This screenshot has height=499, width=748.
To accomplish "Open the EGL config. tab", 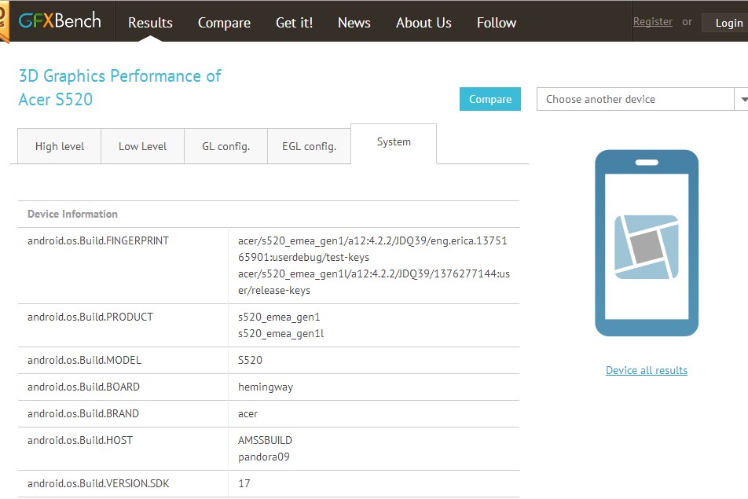I will click(x=309, y=146).
